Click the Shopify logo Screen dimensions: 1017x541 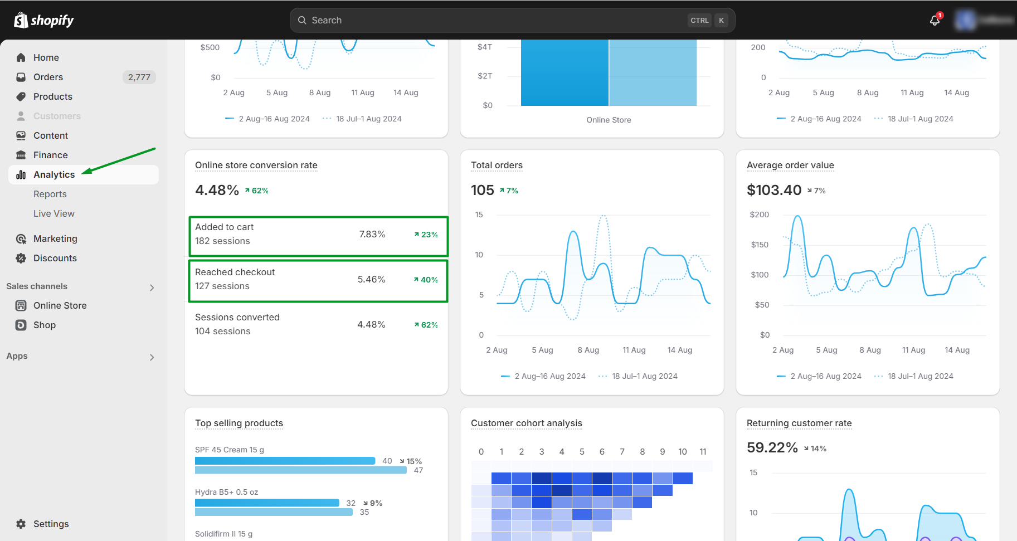pyautogui.click(x=43, y=20)
